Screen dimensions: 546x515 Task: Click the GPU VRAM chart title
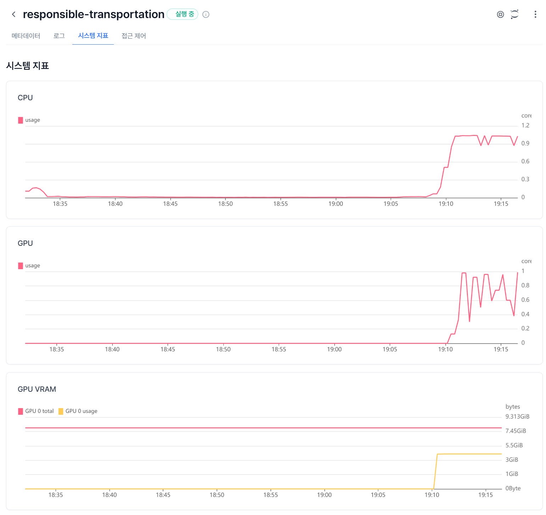(37, 389)
